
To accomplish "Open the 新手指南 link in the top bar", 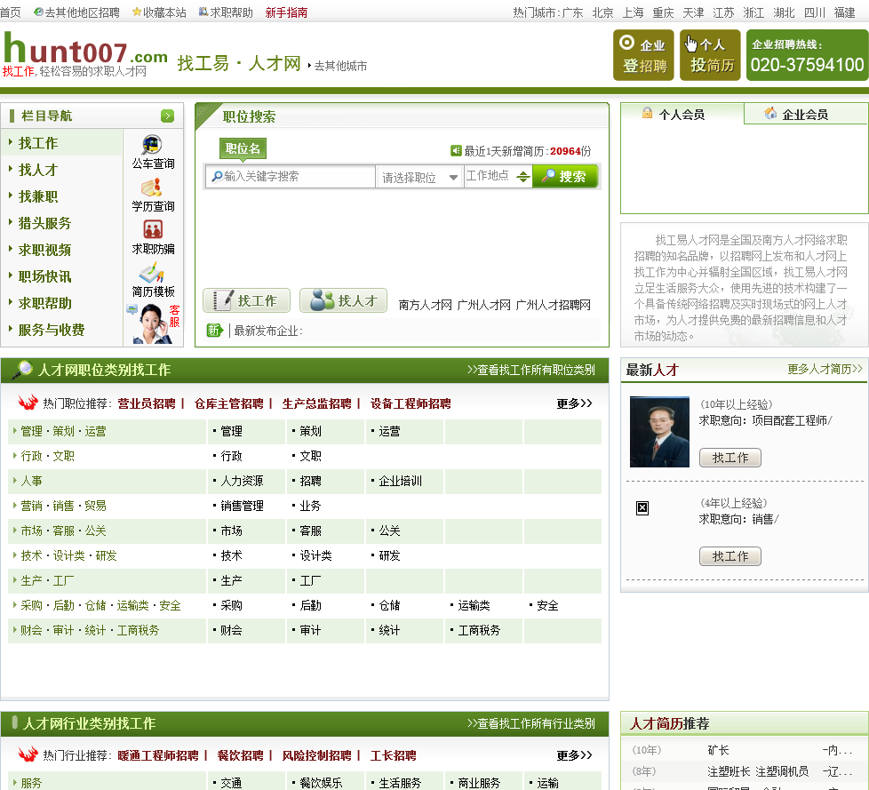I will [x=286, y=12].
